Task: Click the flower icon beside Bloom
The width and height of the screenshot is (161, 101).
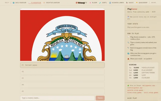Action: [x=90, y=3]
